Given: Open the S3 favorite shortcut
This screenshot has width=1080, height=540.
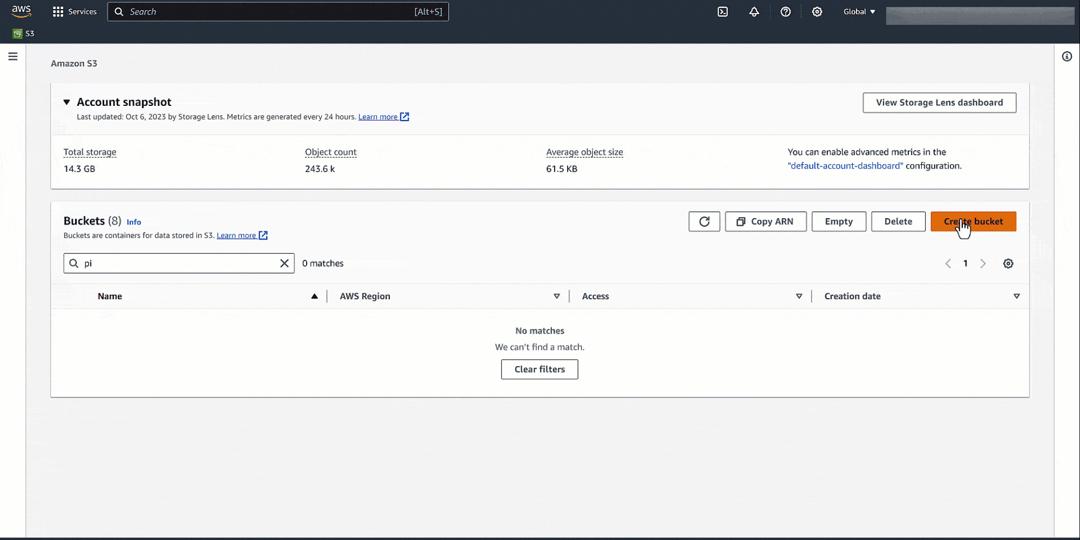Looking at the screenshot, I should [24, 33].
